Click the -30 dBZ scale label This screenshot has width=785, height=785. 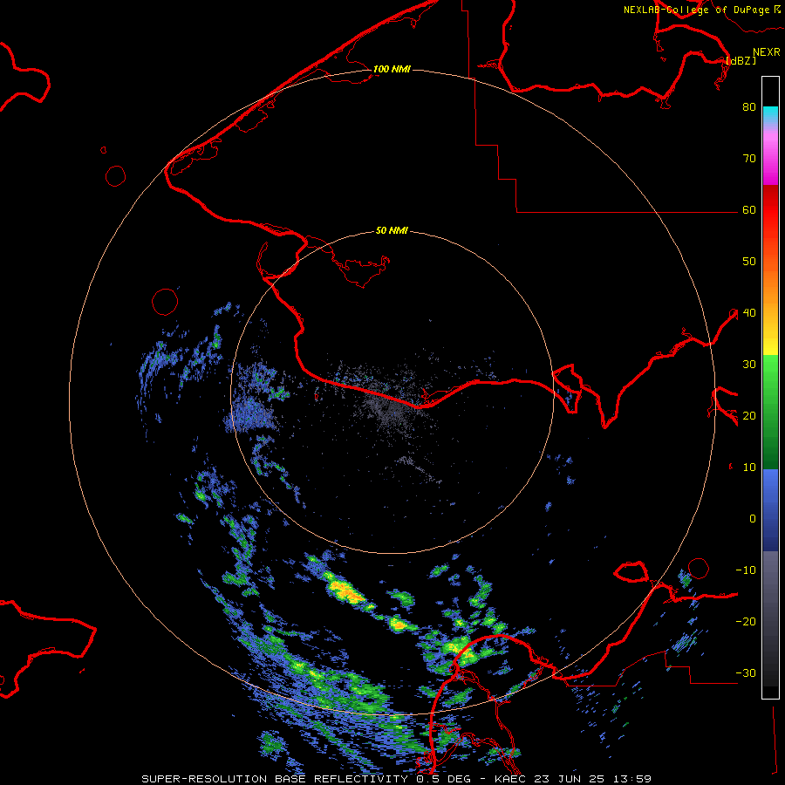coord(746,673)
